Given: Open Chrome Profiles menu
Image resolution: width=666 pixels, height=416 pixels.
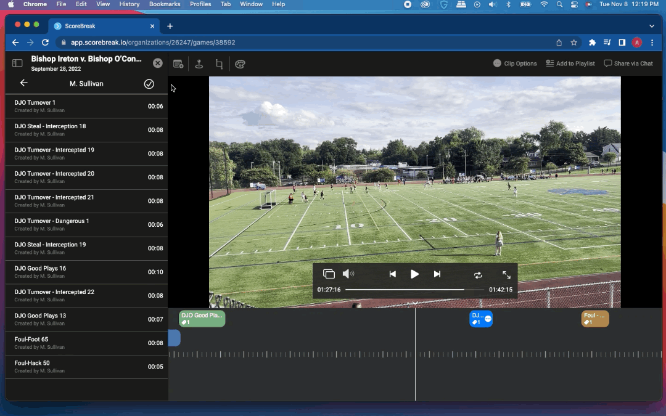Looking at the screenshot, I should click(200, 4).
